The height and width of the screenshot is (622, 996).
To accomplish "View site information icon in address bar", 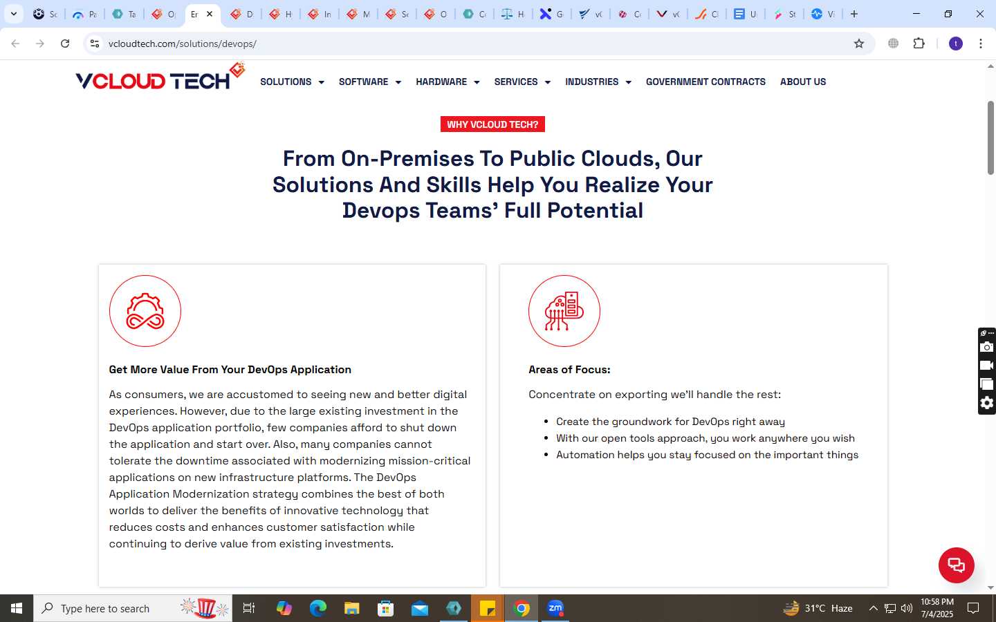I will pyautogui.click(x=95, y=44).
